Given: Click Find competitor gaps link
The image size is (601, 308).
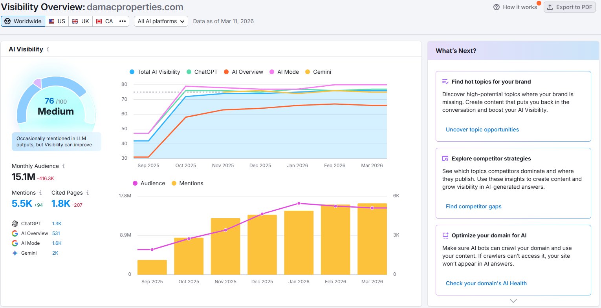Looking at the screenshot, I should pyautogui.click(x=474, y=206).
